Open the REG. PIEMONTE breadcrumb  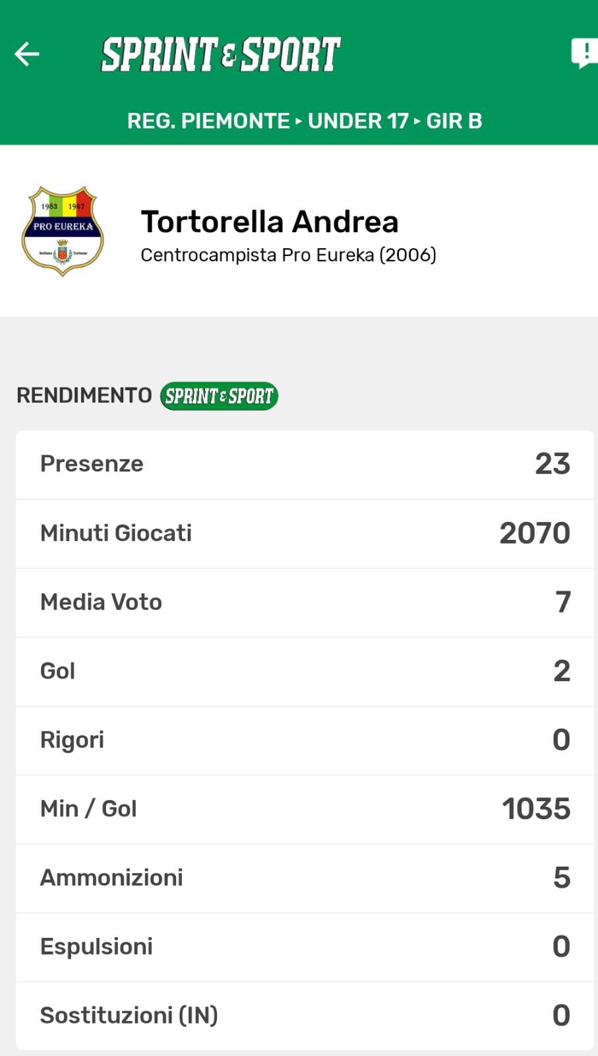208,121
